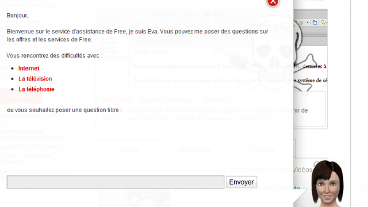
Task: Open the Phishing - hammeçonnage - piratage article
Action: 166,100
